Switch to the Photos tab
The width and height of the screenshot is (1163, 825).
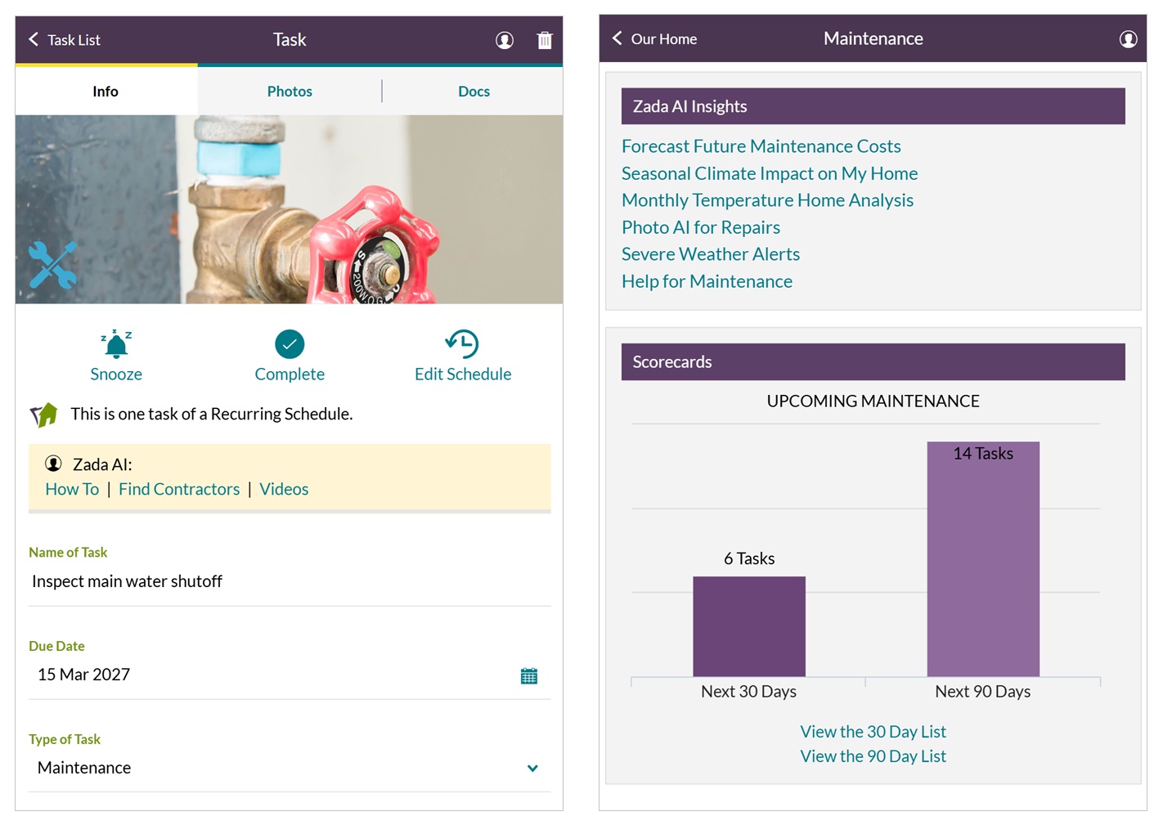(290, 92)
